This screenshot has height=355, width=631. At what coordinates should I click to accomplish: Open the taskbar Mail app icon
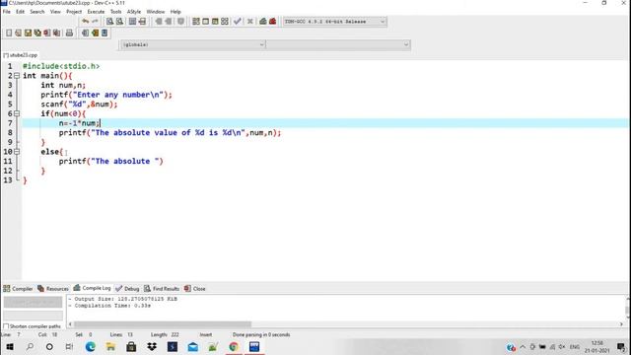193,346
